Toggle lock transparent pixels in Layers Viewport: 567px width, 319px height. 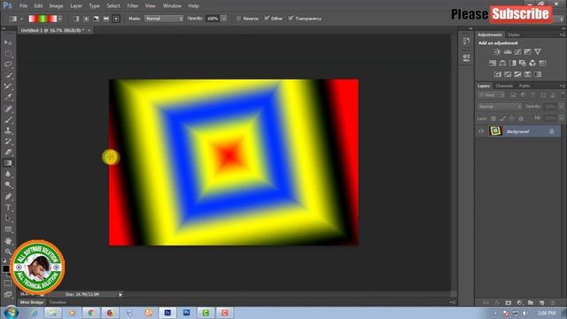click(493, 119)
